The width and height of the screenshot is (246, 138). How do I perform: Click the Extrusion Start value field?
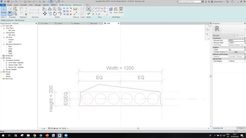(x=236, y=43)
